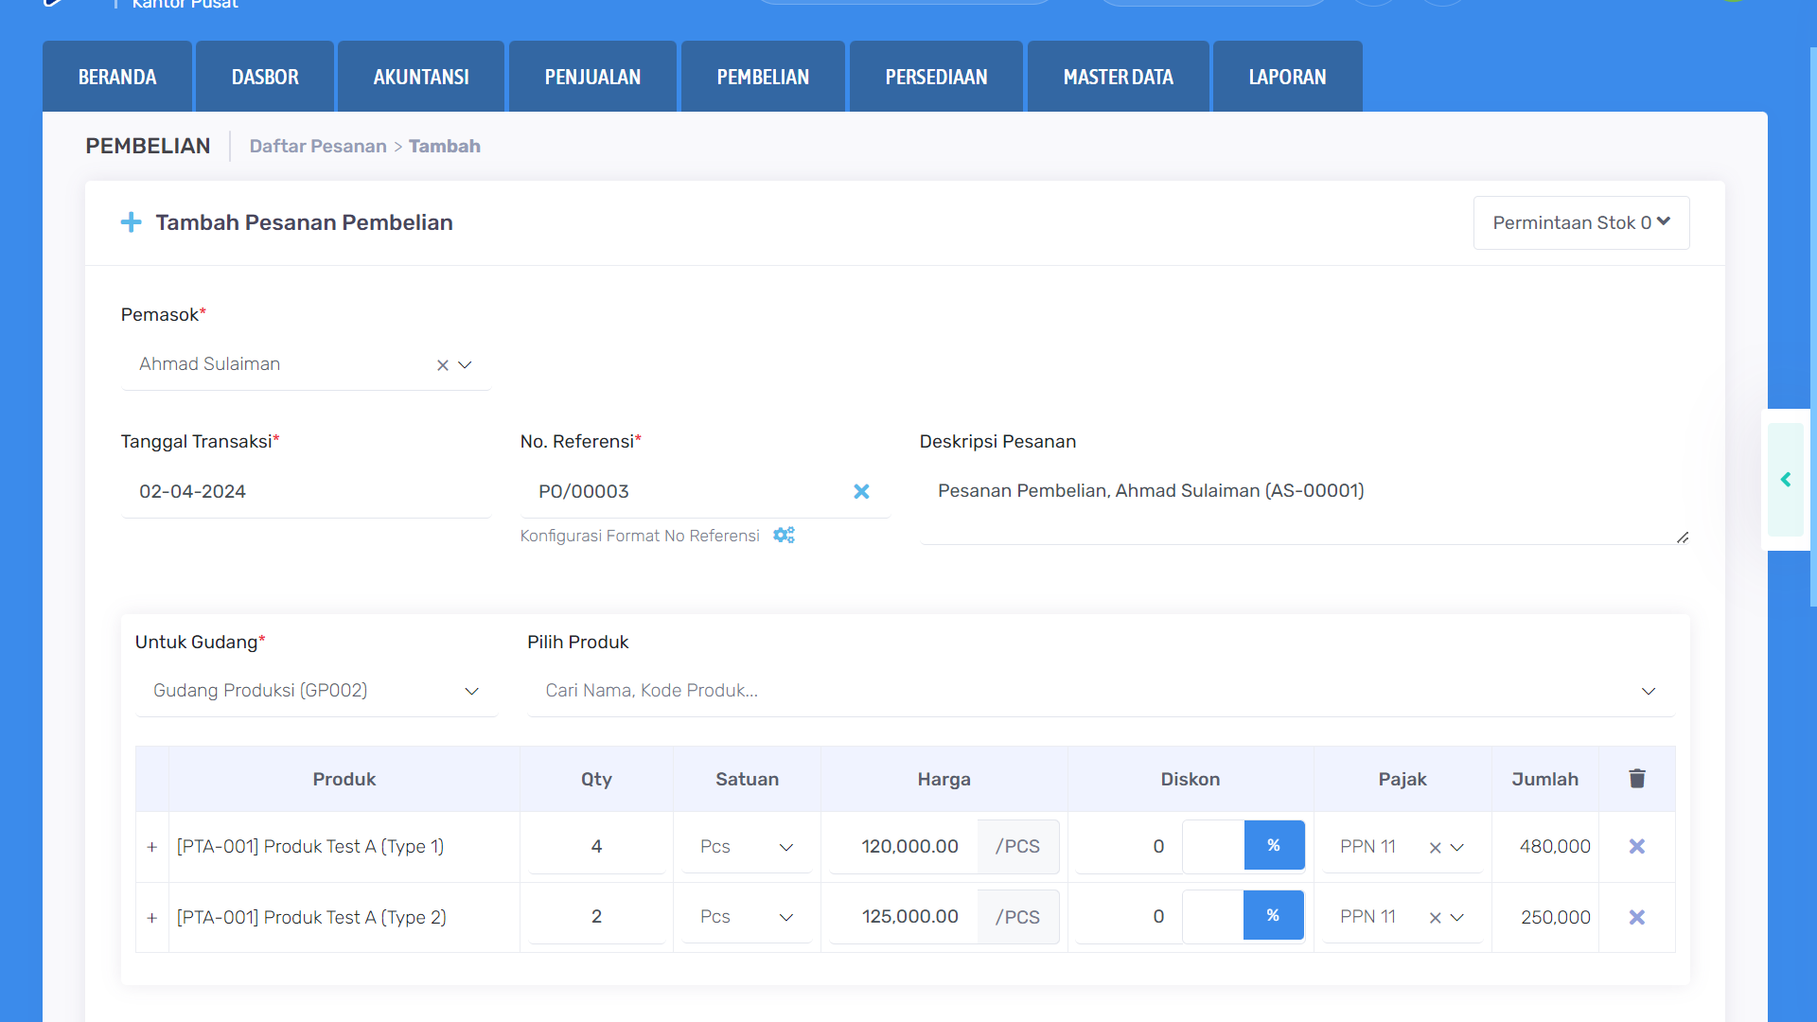
Task: Remove PPN 11 tax on Type 2 row
Action: [x=1435, y=918]
